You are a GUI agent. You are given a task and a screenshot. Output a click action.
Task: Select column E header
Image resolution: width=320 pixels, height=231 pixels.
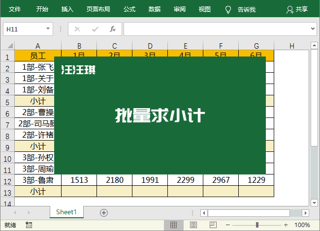pyautogui.click(x=185, y=46)
